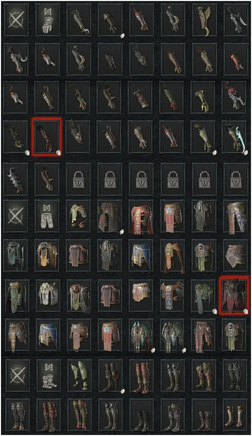The image size is (252, 436).
Task: Select the no-transmog X icon for gloves
Action: point(16,16)
